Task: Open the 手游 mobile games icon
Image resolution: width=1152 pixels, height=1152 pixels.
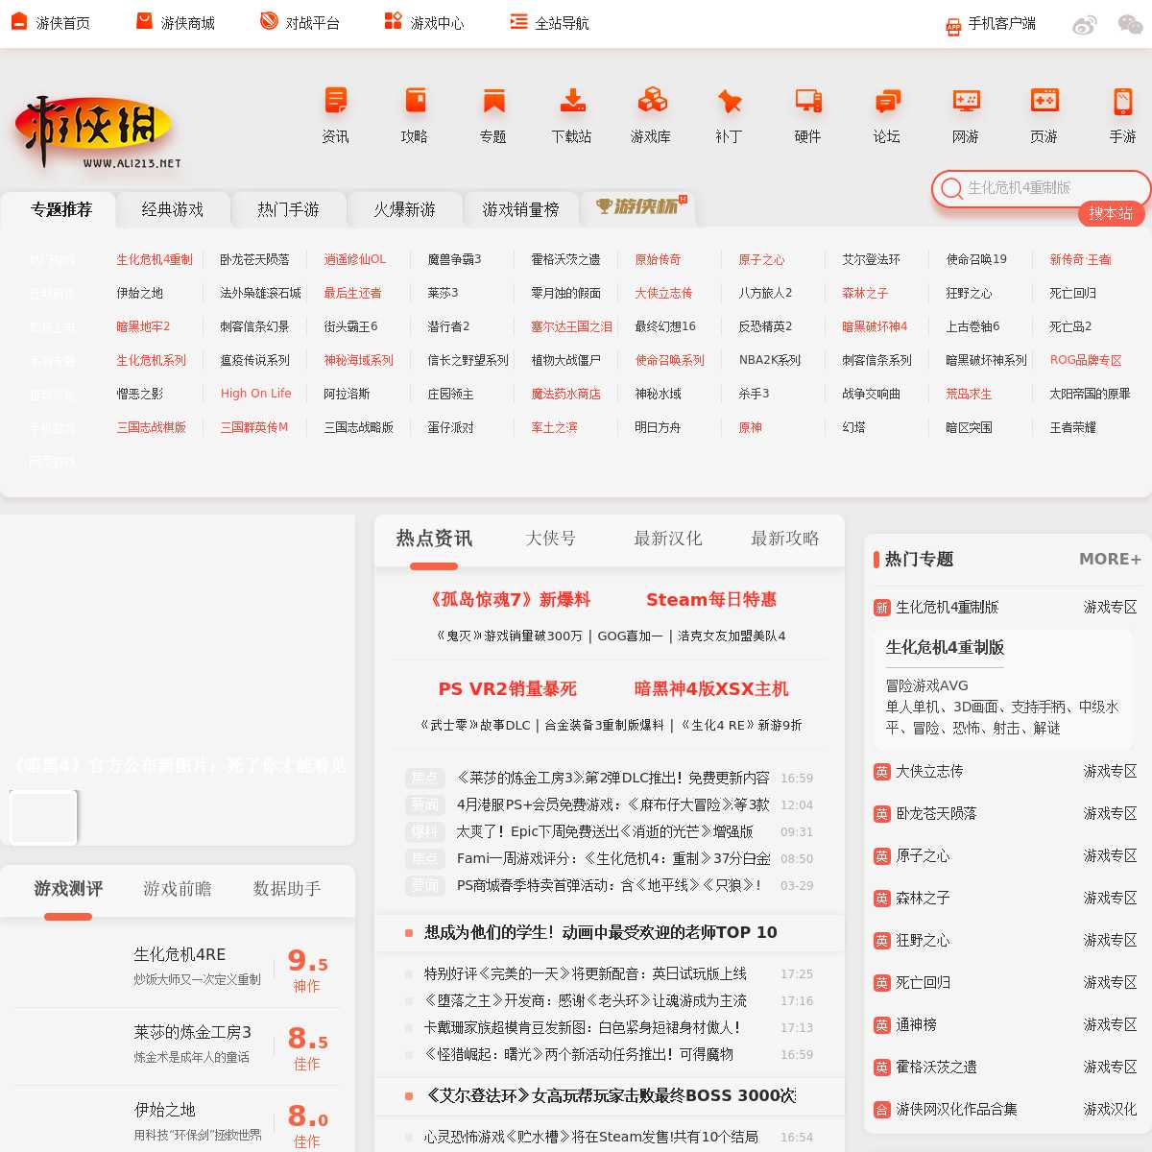Action: click(1123, 101)
